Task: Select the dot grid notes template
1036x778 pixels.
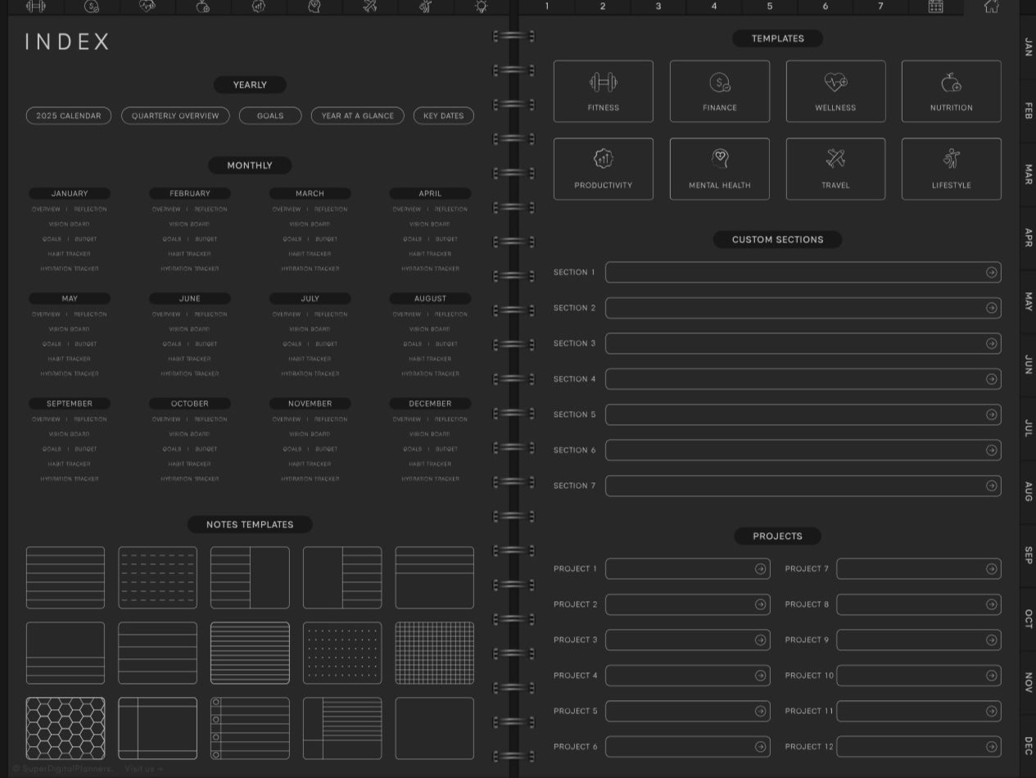Action: (x=342, y=653)
